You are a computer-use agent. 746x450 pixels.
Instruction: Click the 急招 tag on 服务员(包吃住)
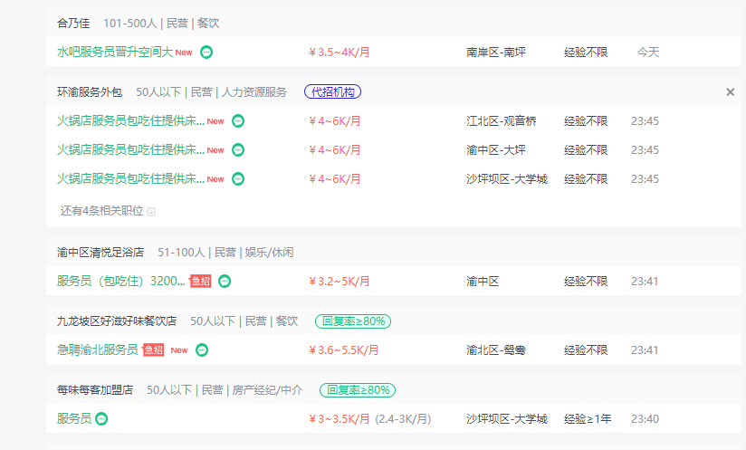[x=200, y=282]
